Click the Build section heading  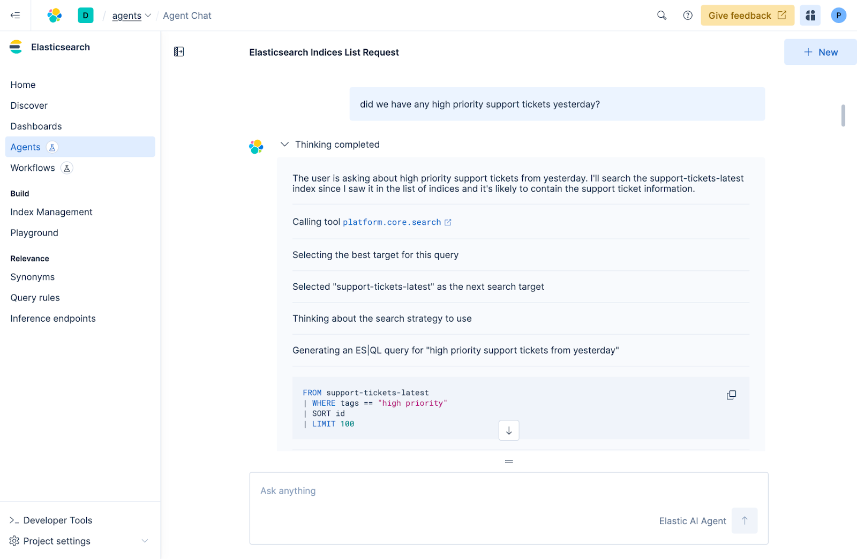(20, 193)
